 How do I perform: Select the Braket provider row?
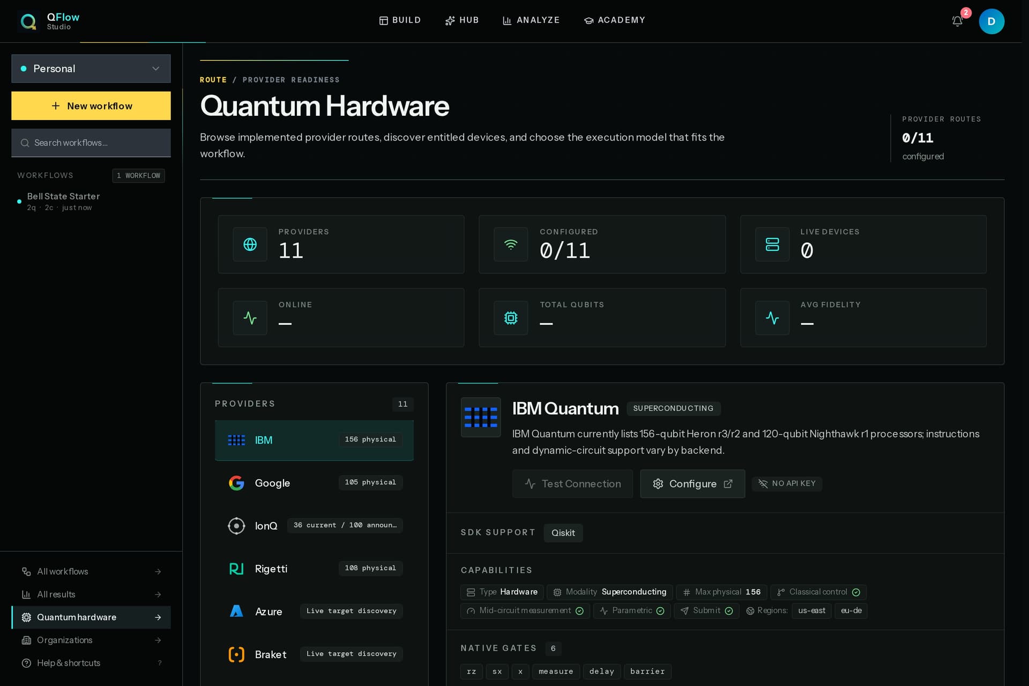[314, 654]
